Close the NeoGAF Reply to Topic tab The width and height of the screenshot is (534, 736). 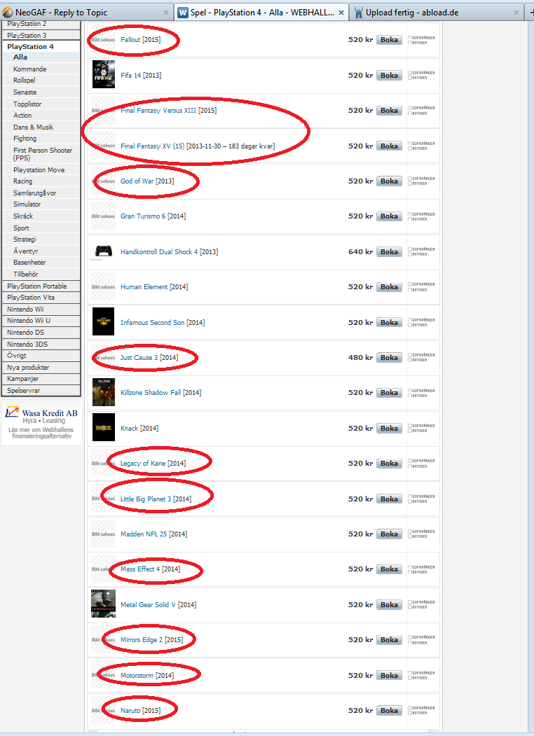[166, 13]
